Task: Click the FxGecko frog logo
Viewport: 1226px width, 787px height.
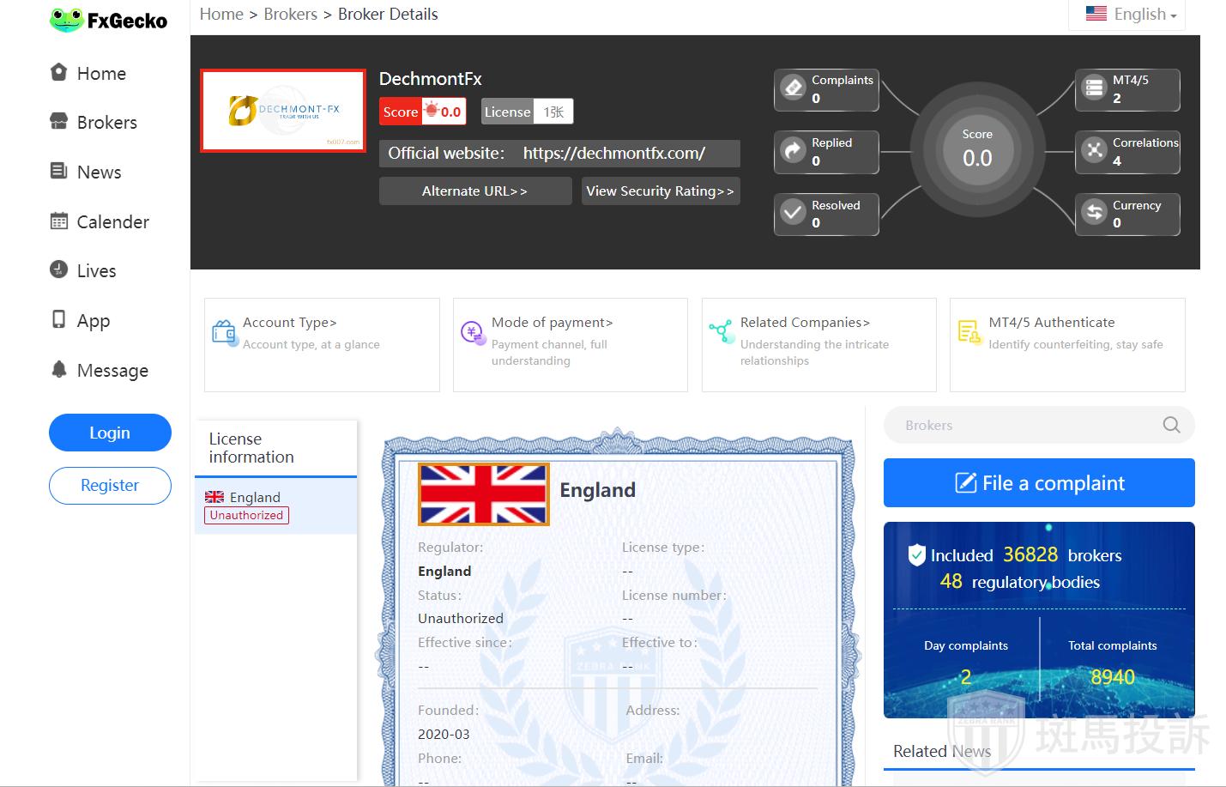Action: point(66,20)
